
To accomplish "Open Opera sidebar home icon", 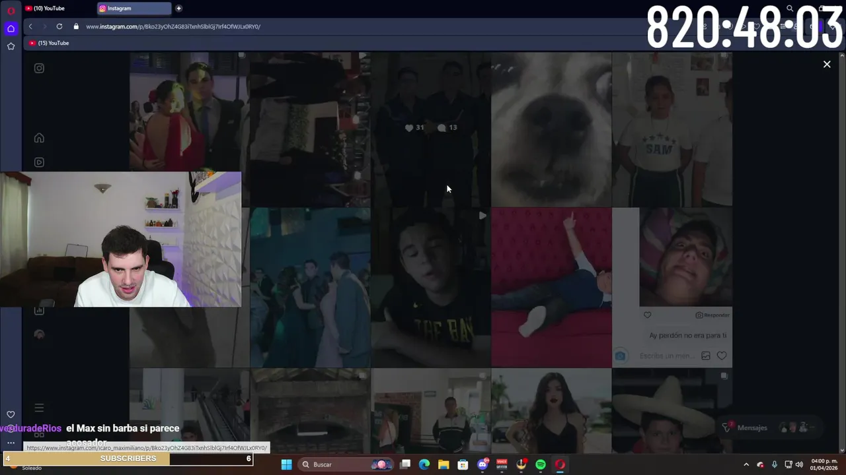I will 11,28.
